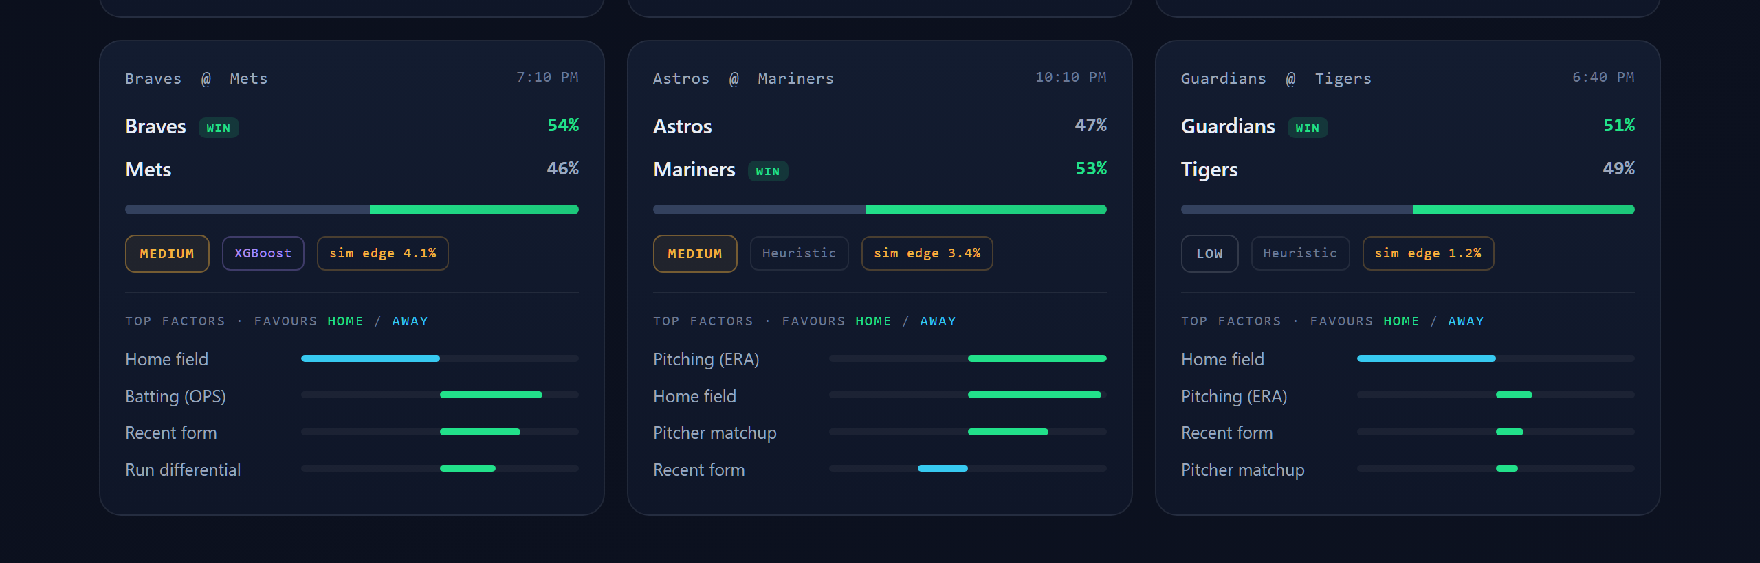This screenshot has height=563, width=1760.
Task: Click Astros vs Mariners win probability bar
Action: (880, 209)
